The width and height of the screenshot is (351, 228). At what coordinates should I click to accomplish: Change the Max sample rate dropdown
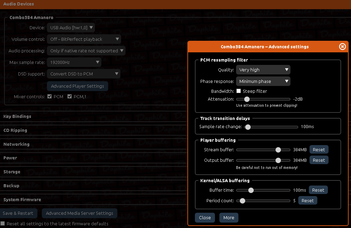74,63
